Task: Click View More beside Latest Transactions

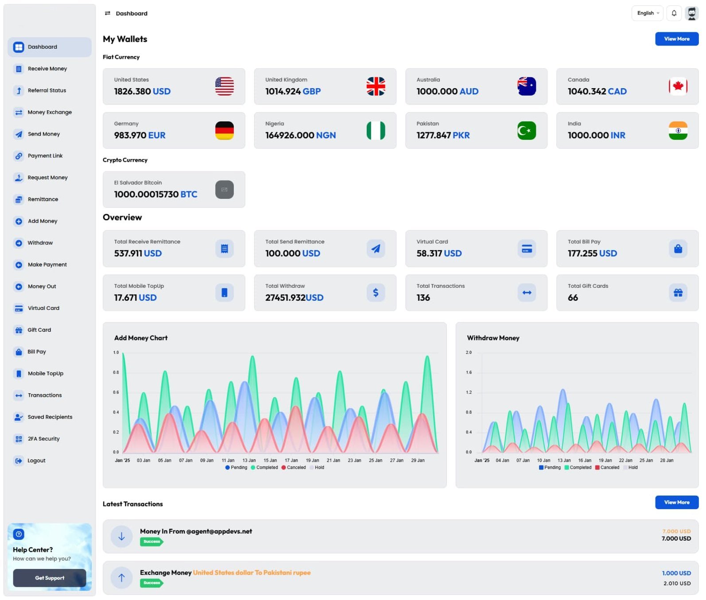Action: [676, 502]
